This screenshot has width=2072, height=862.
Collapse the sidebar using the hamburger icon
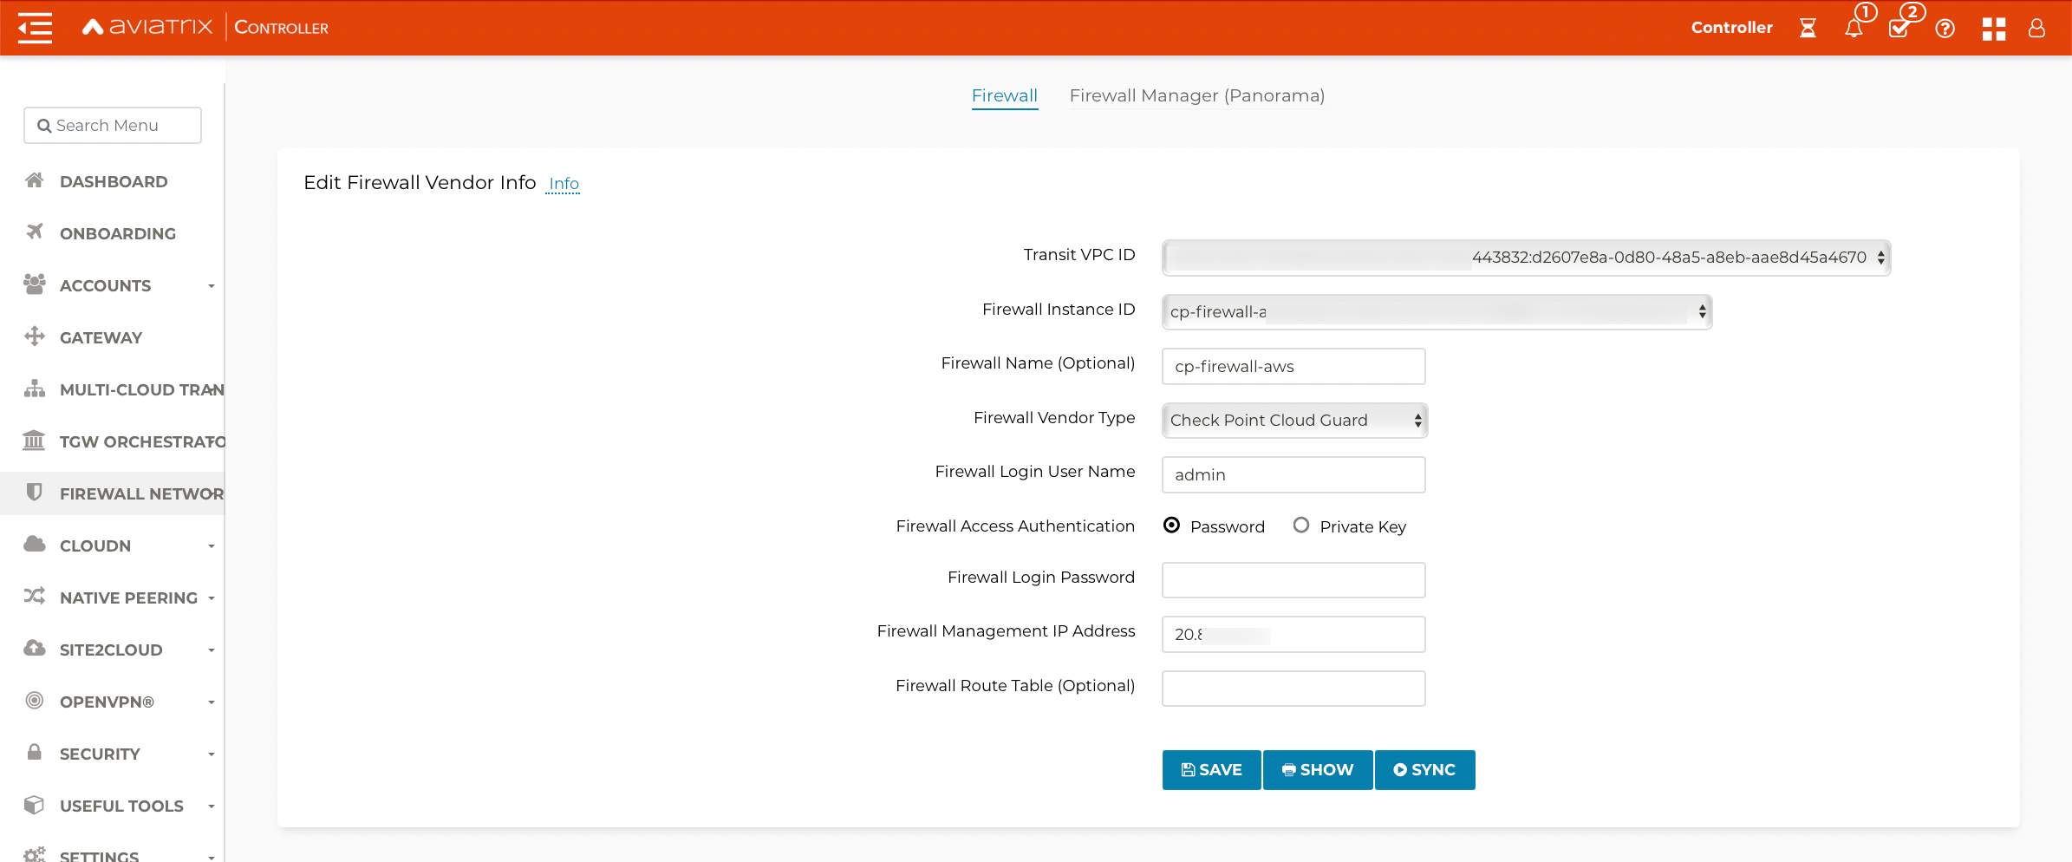click(x=34, y=27)
